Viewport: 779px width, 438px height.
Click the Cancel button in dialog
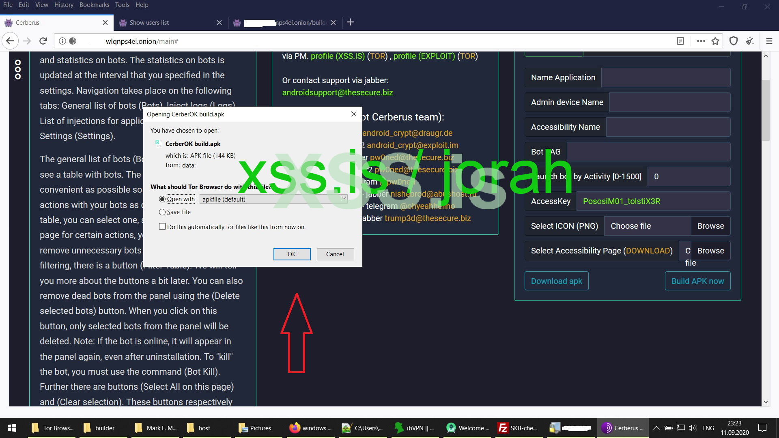point(335,253)
